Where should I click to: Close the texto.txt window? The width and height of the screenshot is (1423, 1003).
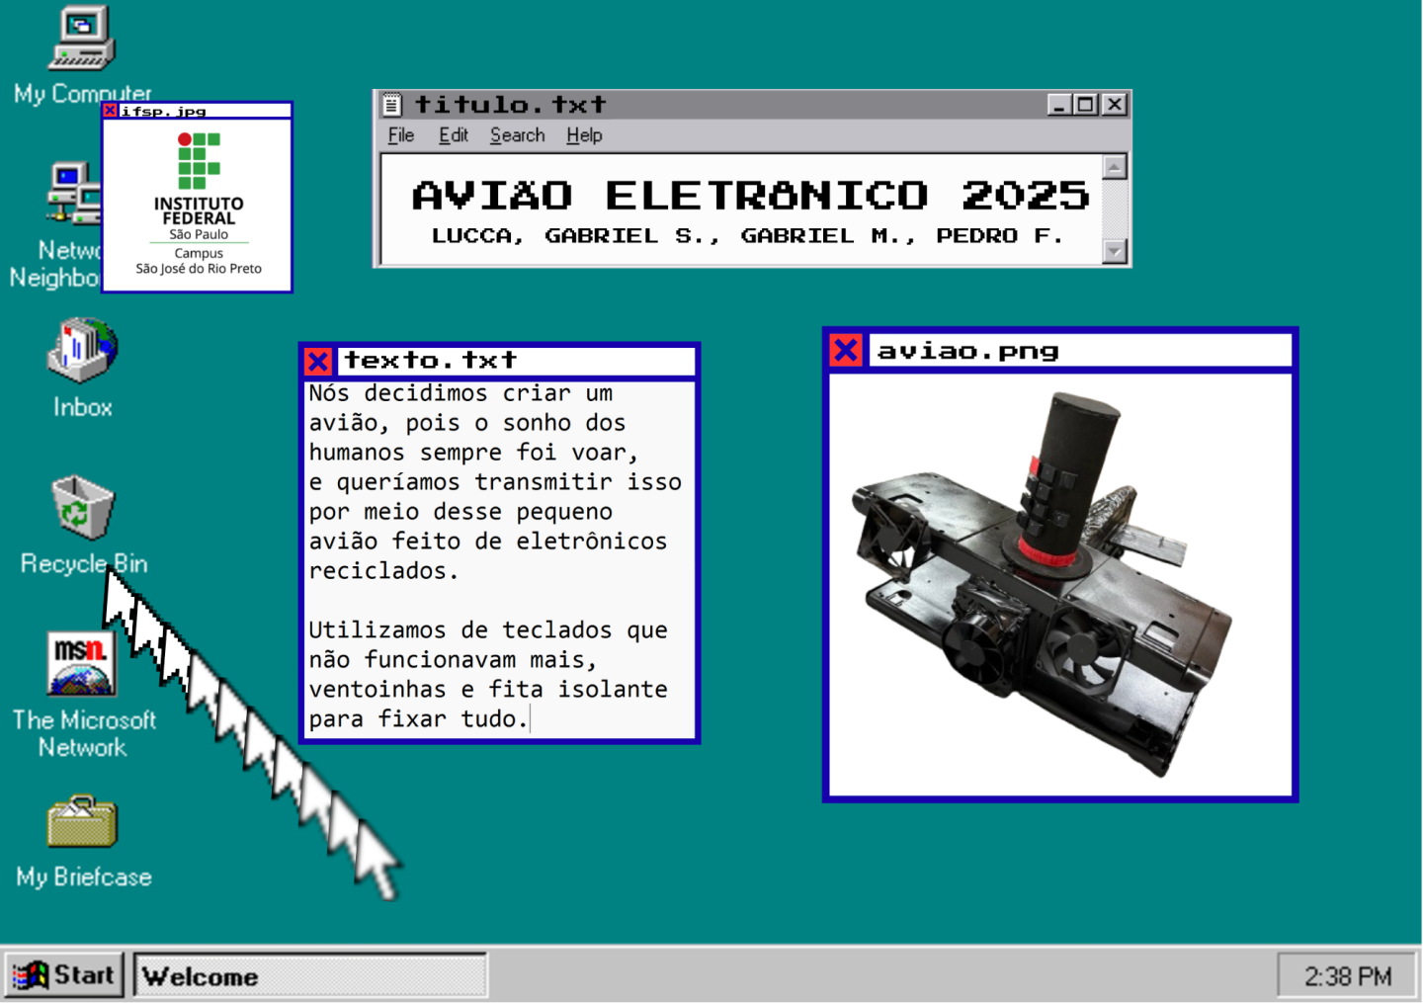pyautogui.click(x=318, y=361)
